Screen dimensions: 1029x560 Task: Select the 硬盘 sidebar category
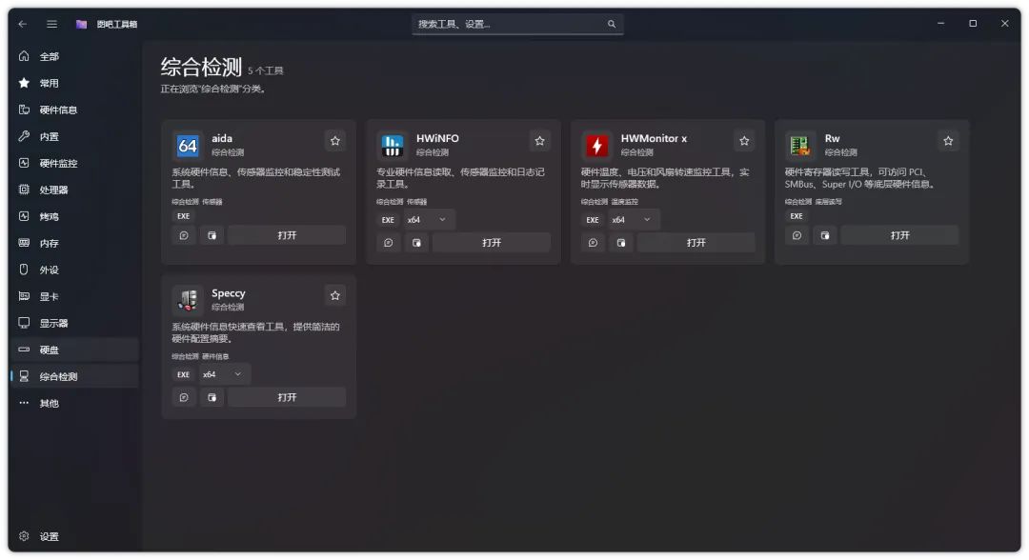tap(74, 350)
